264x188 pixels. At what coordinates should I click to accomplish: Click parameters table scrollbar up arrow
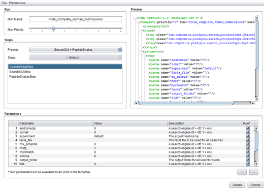(256, 129)
